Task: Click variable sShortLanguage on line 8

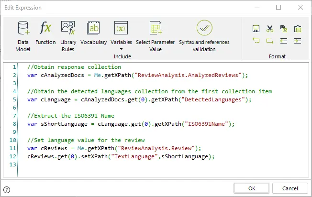Action: tap(64, 124)
